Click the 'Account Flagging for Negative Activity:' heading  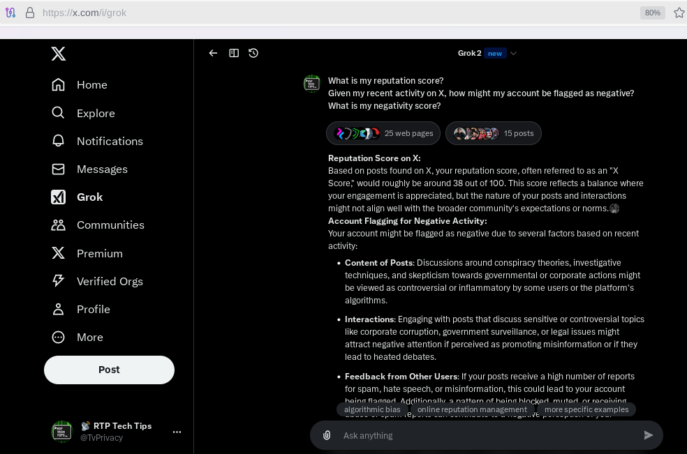408,221
